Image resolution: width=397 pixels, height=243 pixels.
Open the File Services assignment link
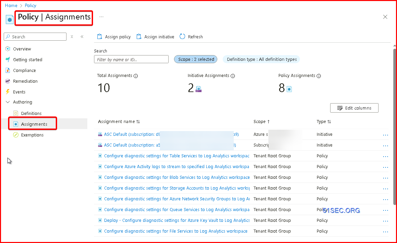(x=176, y=231)
